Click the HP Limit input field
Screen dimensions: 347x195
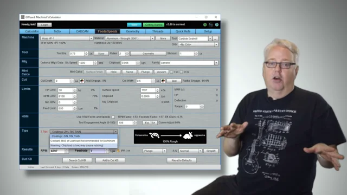(65, 90)
